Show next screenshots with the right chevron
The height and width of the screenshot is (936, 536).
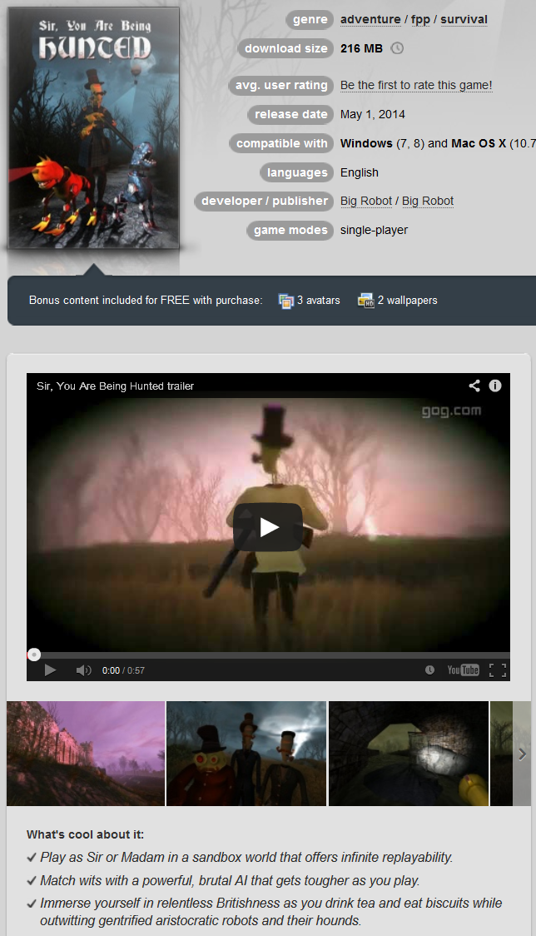tap(523, 754)
